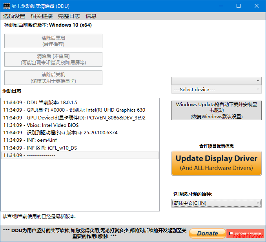Maximize the DDU window
This screenshot has height=242, width=266.
click(239, 6)
